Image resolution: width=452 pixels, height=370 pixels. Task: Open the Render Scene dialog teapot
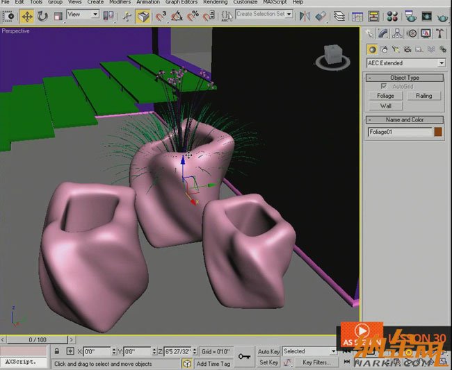point(410,16)
